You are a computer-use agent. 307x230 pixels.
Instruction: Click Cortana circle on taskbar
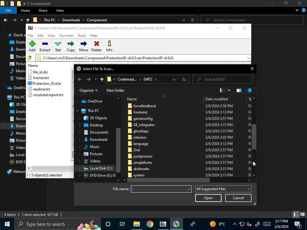[x=108, y=224]
